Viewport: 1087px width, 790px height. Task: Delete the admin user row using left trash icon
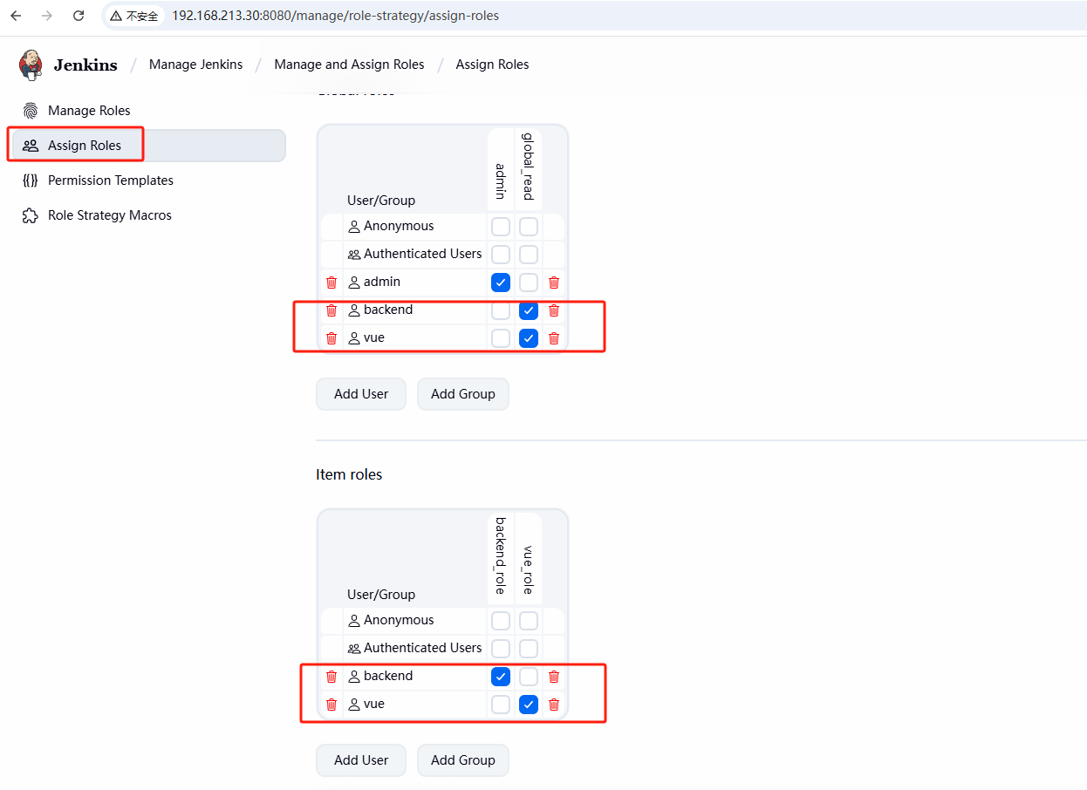pos(332,283)
